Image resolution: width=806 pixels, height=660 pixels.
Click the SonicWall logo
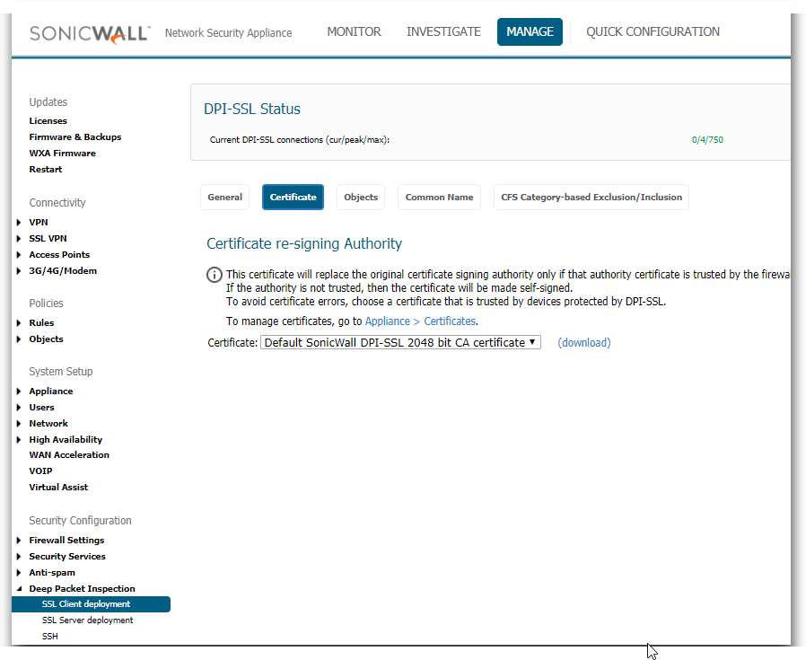coord(90,34)
